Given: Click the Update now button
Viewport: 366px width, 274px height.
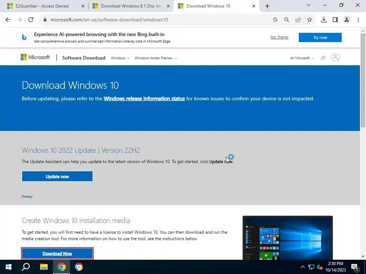Looking at the screenshot, I should 57,176.
